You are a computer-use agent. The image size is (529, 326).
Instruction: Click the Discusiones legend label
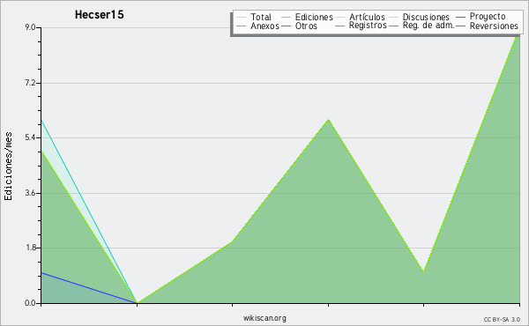point(426,17)
